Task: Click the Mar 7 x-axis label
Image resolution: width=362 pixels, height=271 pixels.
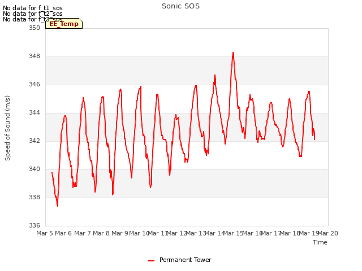Action: (83, 233)
